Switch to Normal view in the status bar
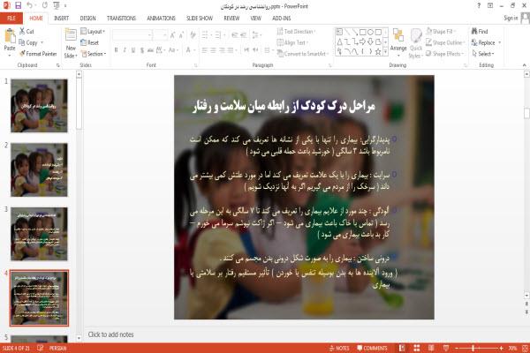 402,348
